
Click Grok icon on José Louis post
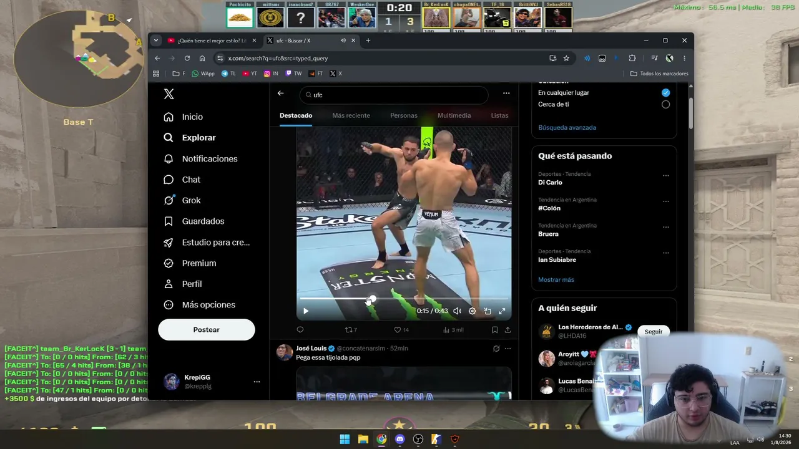(x=496, y=349)
